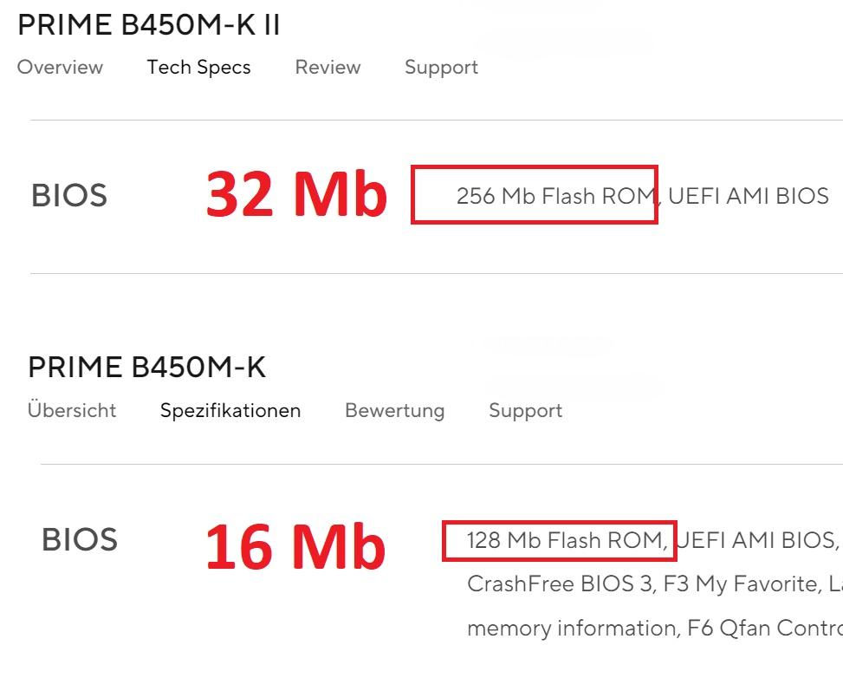Screen dimensions: 843x678
Task: Click the German page's PRIME B450M-K heading
Action: tap(146, 368)
